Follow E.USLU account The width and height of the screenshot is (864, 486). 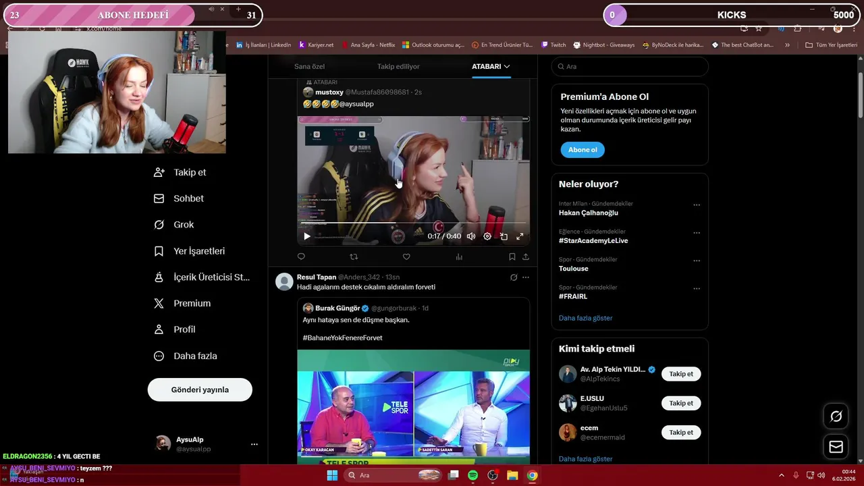(681, 403)
